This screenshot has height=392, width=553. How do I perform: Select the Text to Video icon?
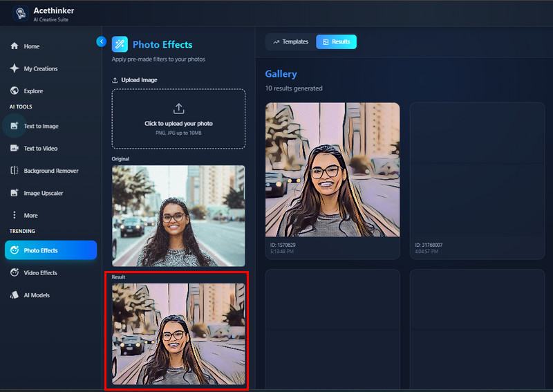[14, 149]
